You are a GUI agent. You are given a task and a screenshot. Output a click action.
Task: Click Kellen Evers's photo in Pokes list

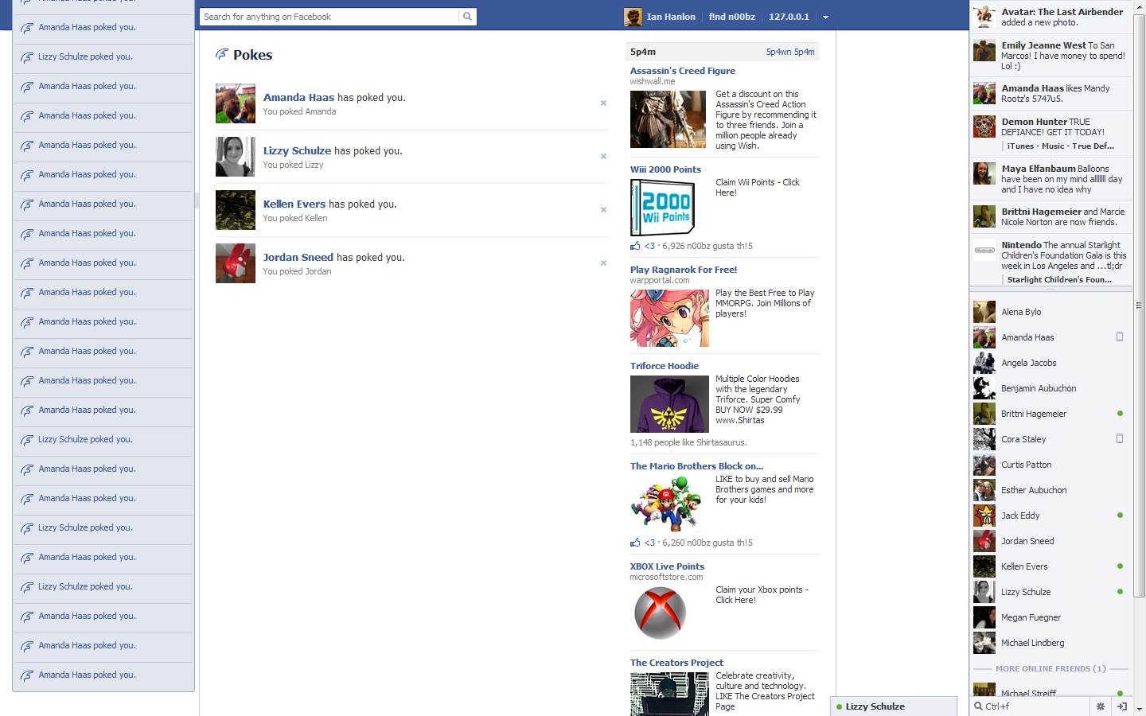click(236, 210)
